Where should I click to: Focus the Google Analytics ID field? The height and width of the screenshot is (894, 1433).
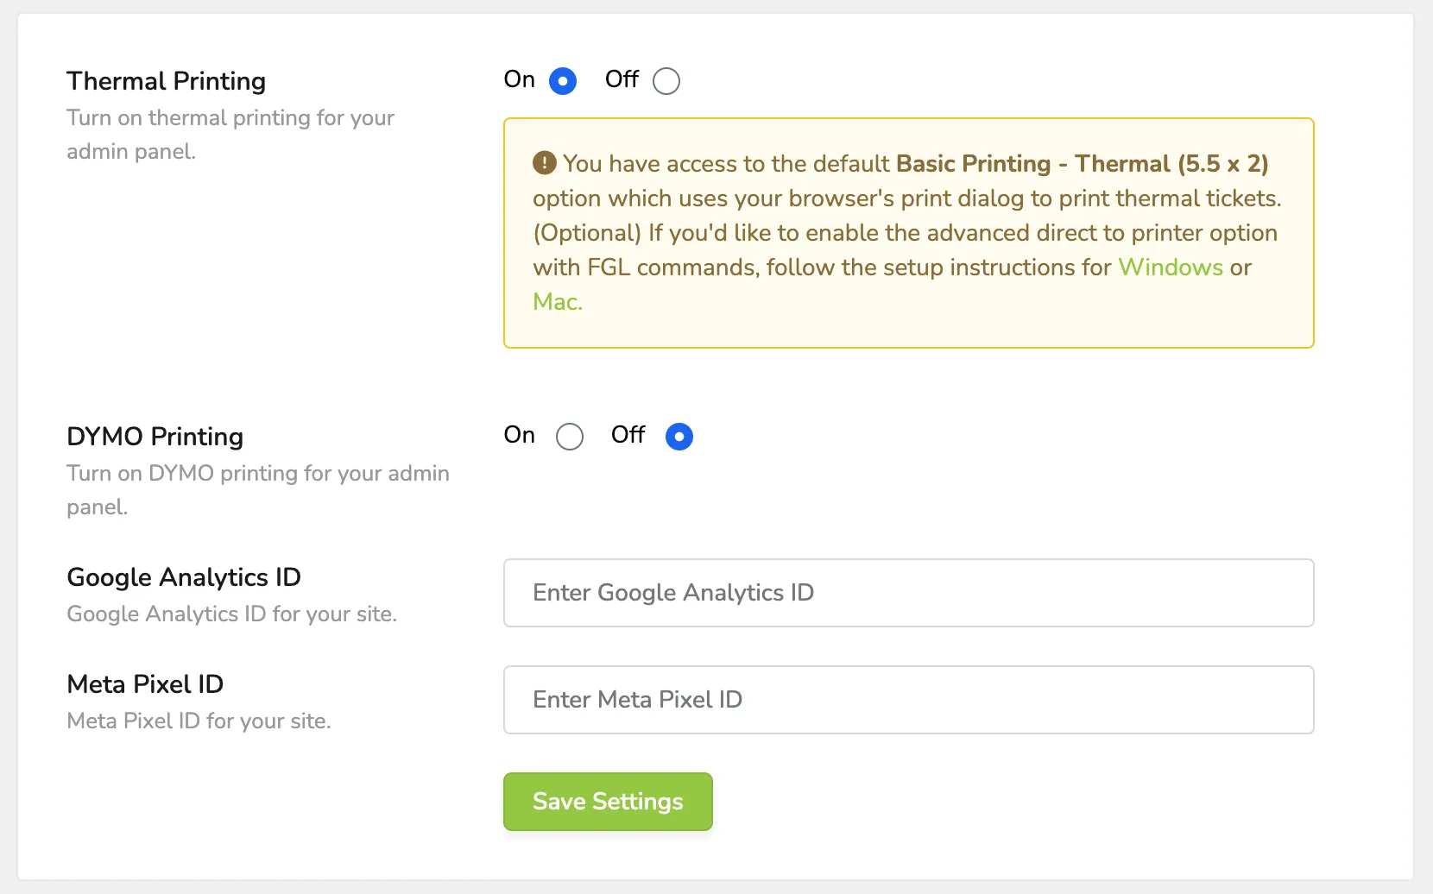[908, 593]
